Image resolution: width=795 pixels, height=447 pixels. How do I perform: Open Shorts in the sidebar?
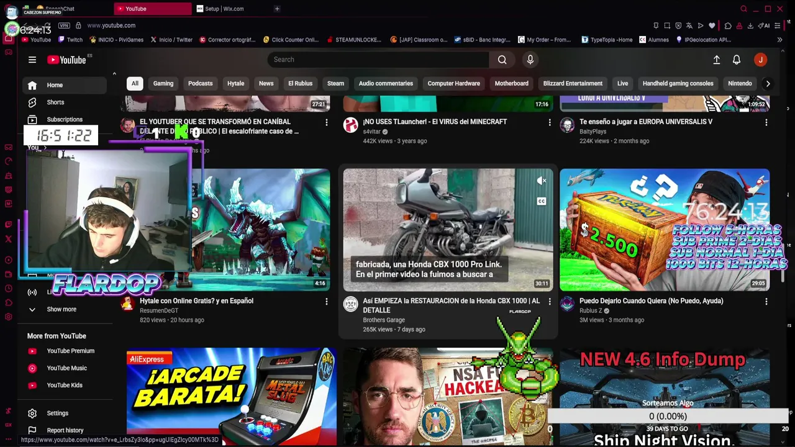click(55, 102)
